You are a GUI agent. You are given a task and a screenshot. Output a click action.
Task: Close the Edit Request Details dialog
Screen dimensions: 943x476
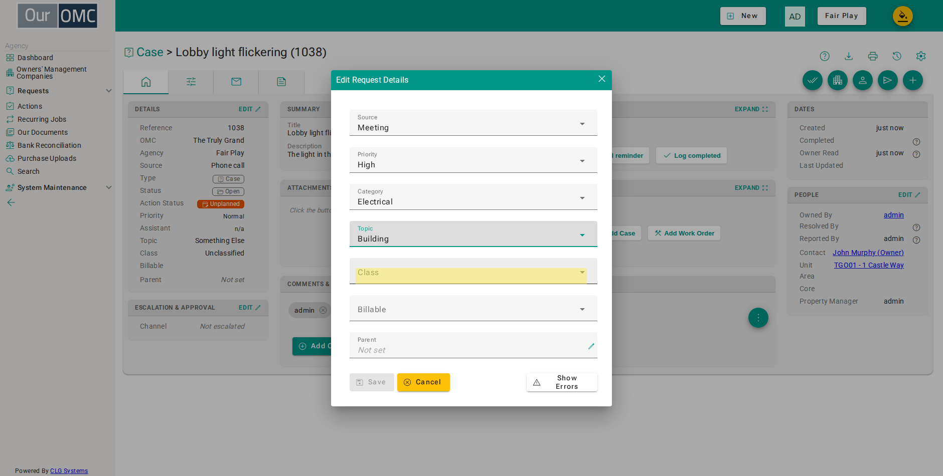tap(602, 79)
